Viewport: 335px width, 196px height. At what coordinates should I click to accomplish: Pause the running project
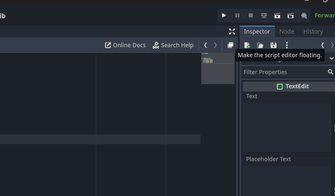point(237,16)
